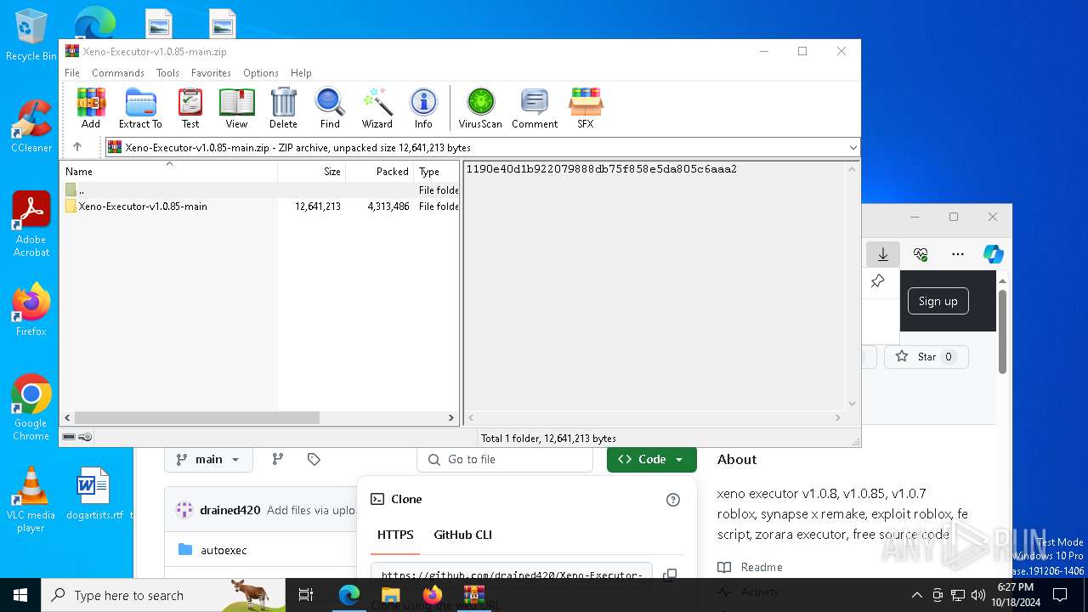Click the clone help question mark icon
The image size is (1088, 612).
[673, 500]
